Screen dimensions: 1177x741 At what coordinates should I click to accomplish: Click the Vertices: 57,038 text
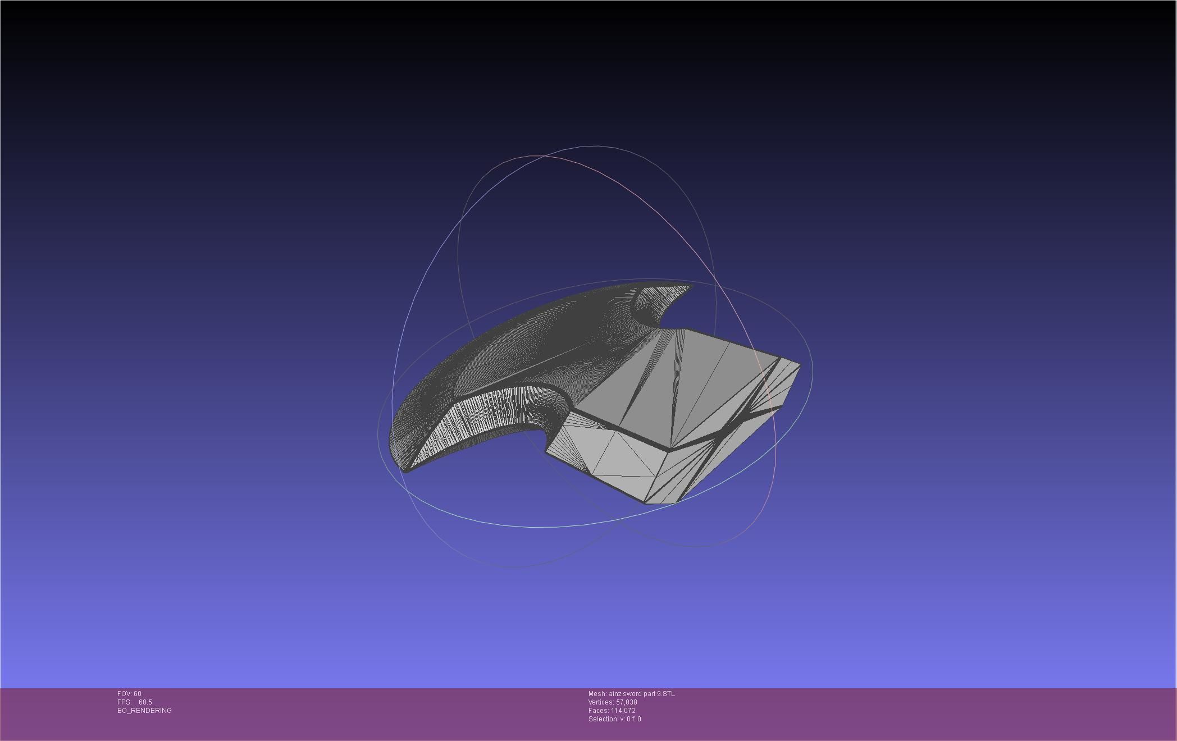(x=613, y=702)
